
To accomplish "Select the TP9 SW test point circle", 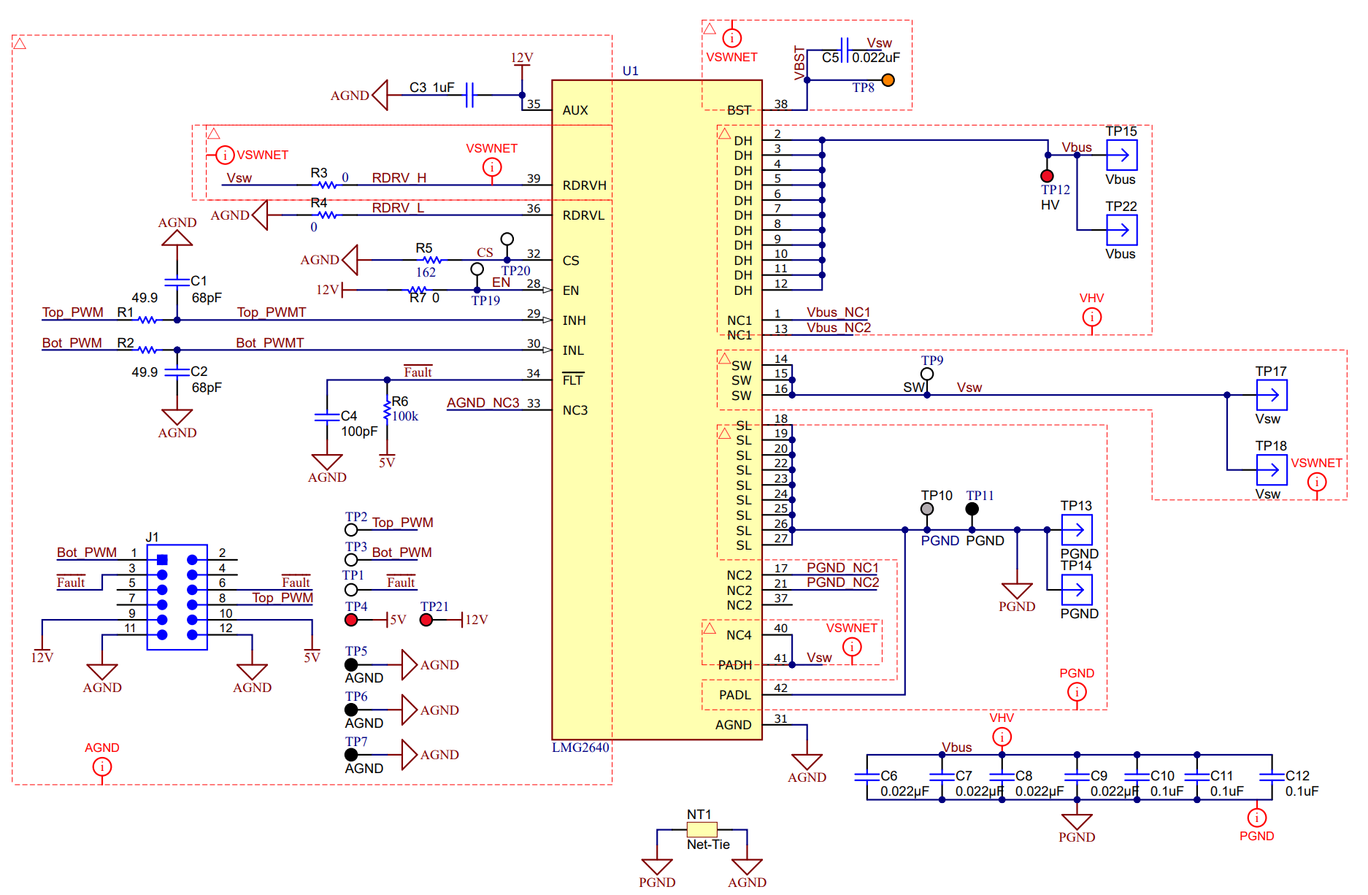I will click(927, 374).
